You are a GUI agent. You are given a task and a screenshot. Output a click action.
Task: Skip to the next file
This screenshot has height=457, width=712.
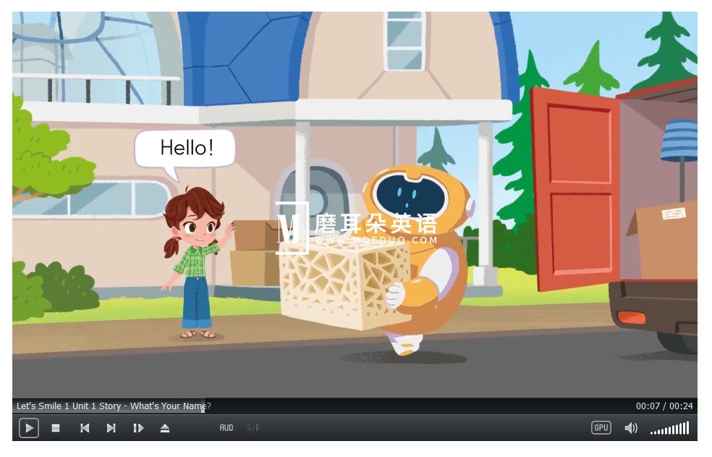[111, 428]
